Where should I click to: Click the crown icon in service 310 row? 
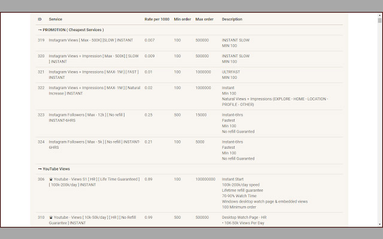(x=51, y=217)
